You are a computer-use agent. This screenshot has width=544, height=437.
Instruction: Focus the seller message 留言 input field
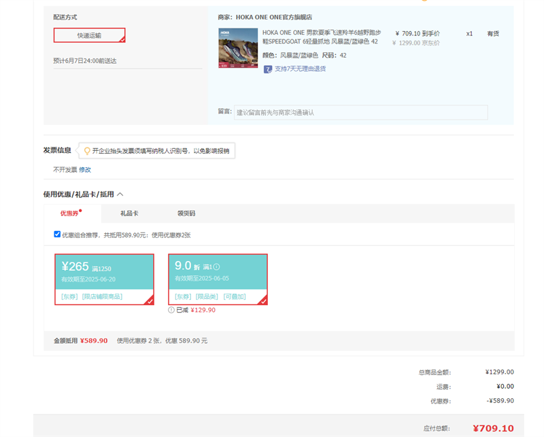click(x=360, y=112)
